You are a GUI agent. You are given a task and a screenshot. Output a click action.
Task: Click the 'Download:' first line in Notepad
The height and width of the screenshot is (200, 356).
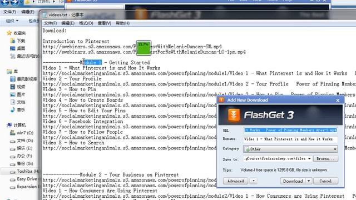55,31
